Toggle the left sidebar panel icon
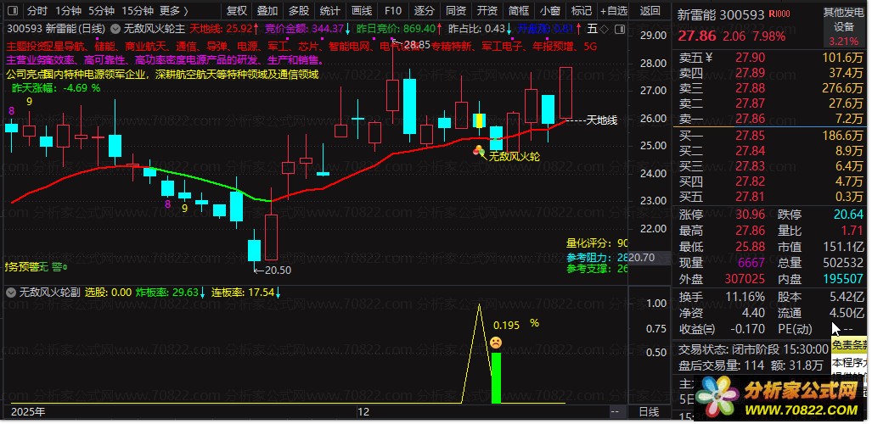The height and width of the screenshot is (424, 872). point(12,10)
